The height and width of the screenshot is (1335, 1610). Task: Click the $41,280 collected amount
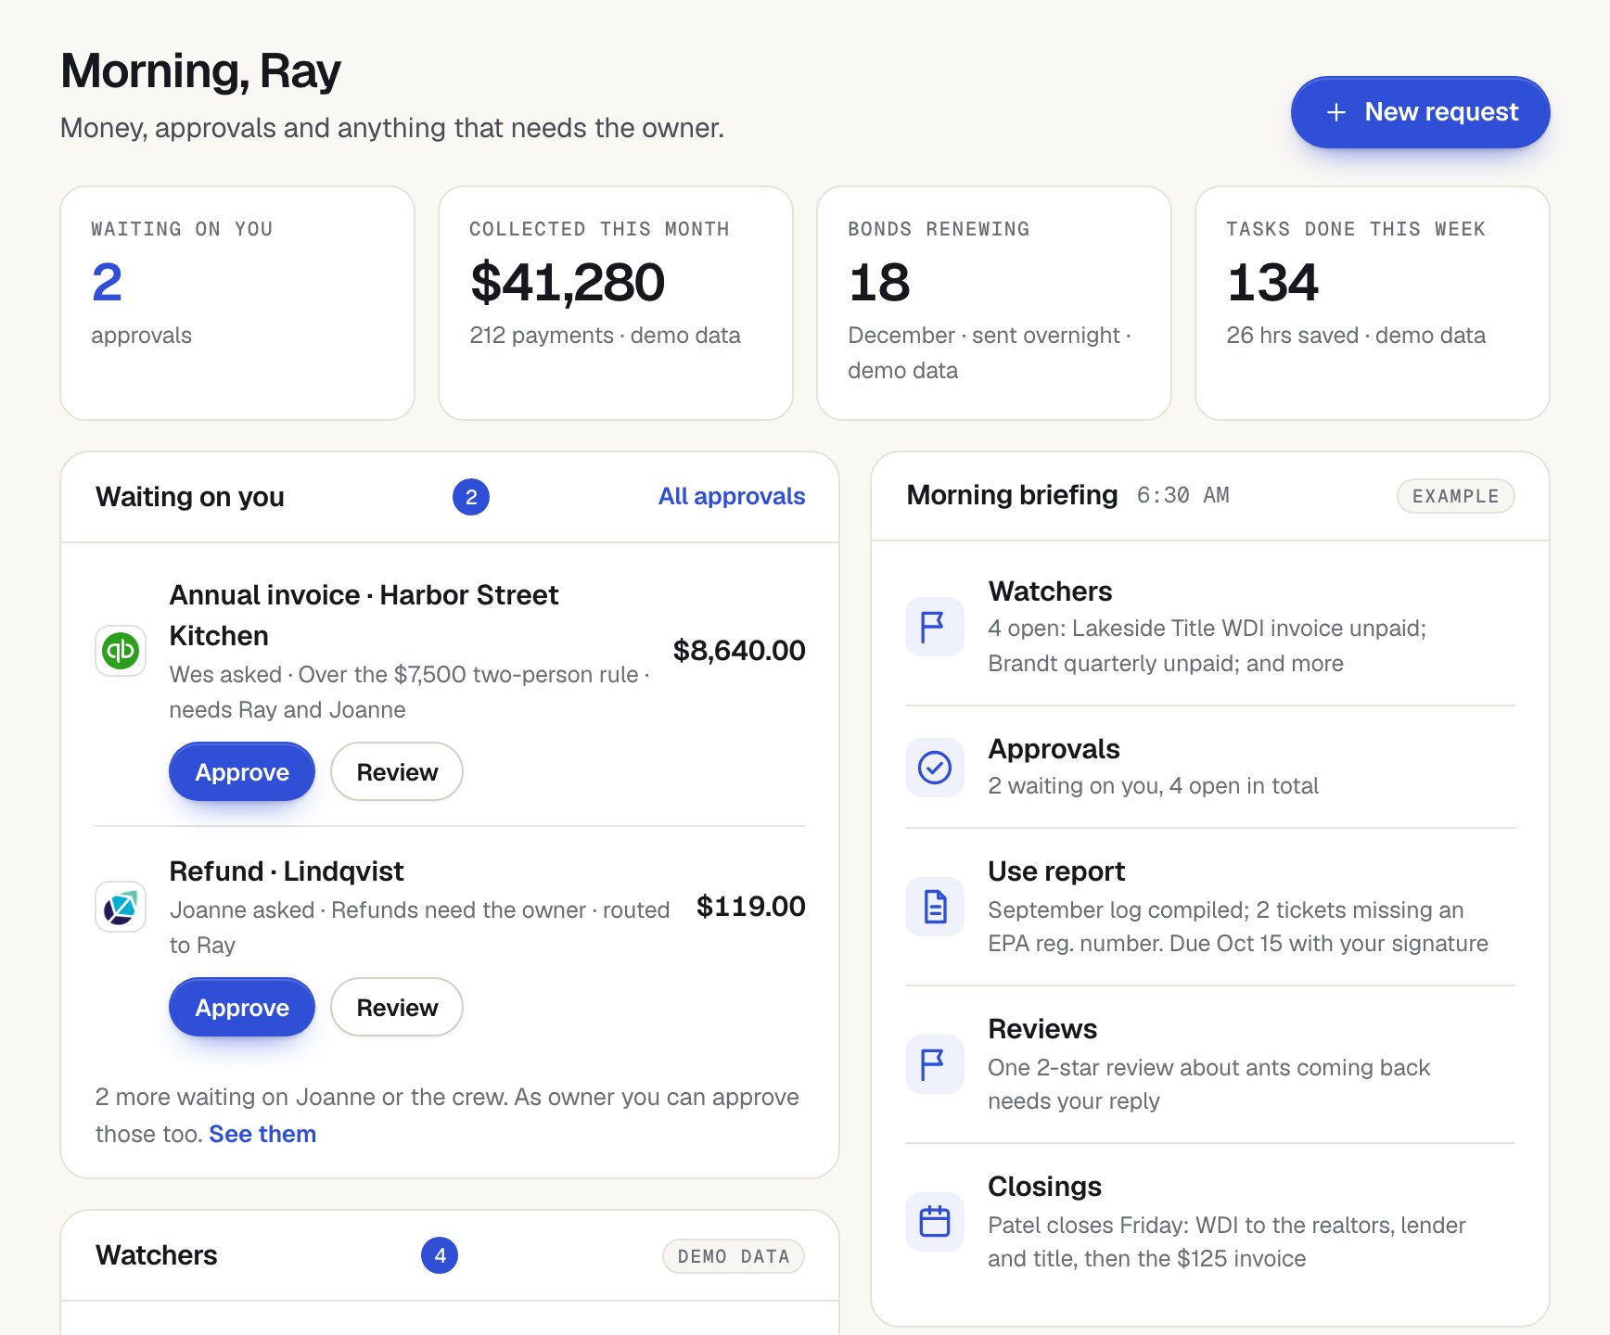pos(568,283)
